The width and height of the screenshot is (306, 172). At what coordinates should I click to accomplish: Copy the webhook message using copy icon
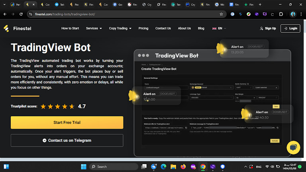pos(277,128)
